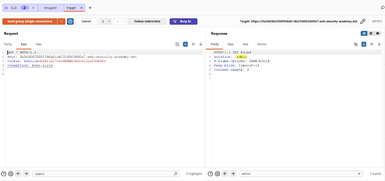Open the back history dropdown
This screenshot has width=385, height=181.
pos(109,22)
